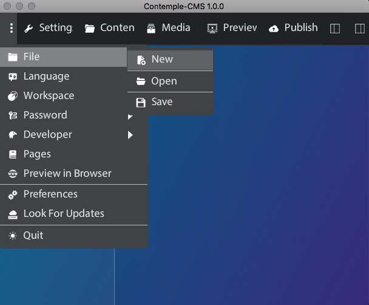Click the New file icon in submenu
The height and width of the screenshot is (305, 369).
(x=141, y=60)
